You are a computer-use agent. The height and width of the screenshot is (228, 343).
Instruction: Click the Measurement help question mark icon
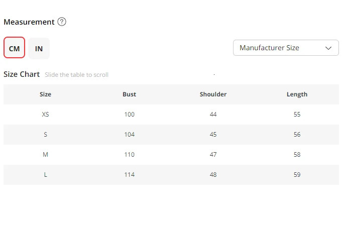(62, 22)
